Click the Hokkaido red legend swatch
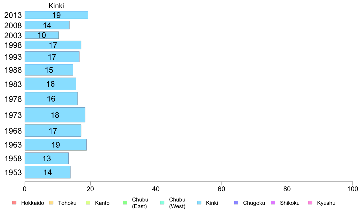The width and height of the screenshot is (361, 223). [x=14, y=203]
